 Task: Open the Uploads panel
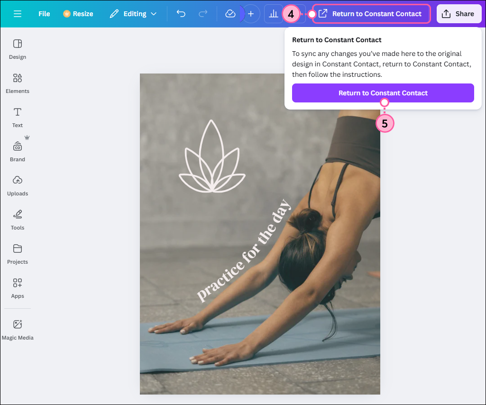17,185
